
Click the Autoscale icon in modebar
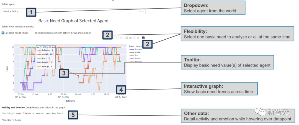[x=134, y=38]
